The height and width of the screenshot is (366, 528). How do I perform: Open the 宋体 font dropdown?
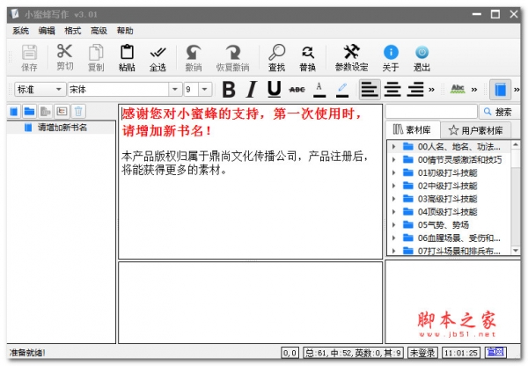[x=175, y=89]
